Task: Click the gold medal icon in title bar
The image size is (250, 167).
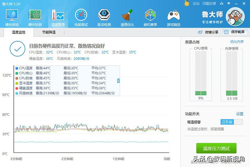Action: [x=187, y=3]
